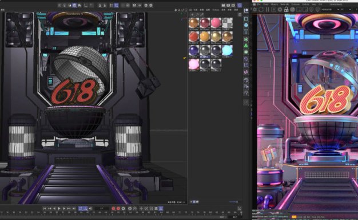
Task: Jump to the end of timeline
Action: point(74,209)
